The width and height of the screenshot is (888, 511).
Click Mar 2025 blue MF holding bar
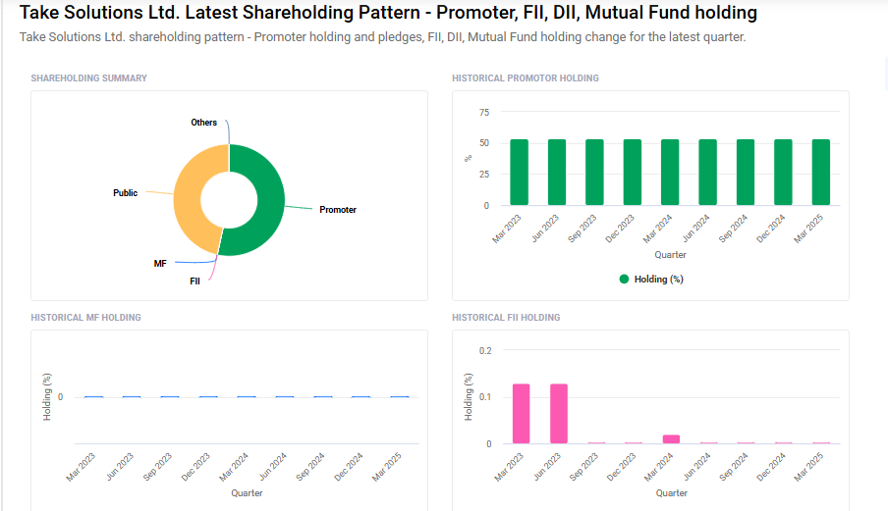tap(400, 397)
